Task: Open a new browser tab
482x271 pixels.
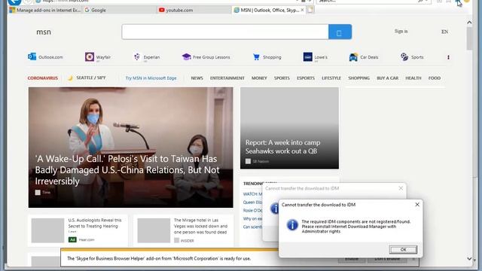Action: [x=310, y=10]
